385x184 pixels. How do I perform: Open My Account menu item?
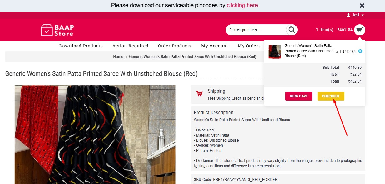pyautogui.click(x=215, y=46)
